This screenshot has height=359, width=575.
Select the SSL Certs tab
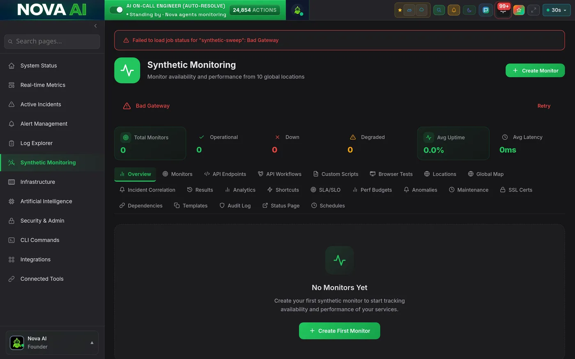(x=516, y=190)
